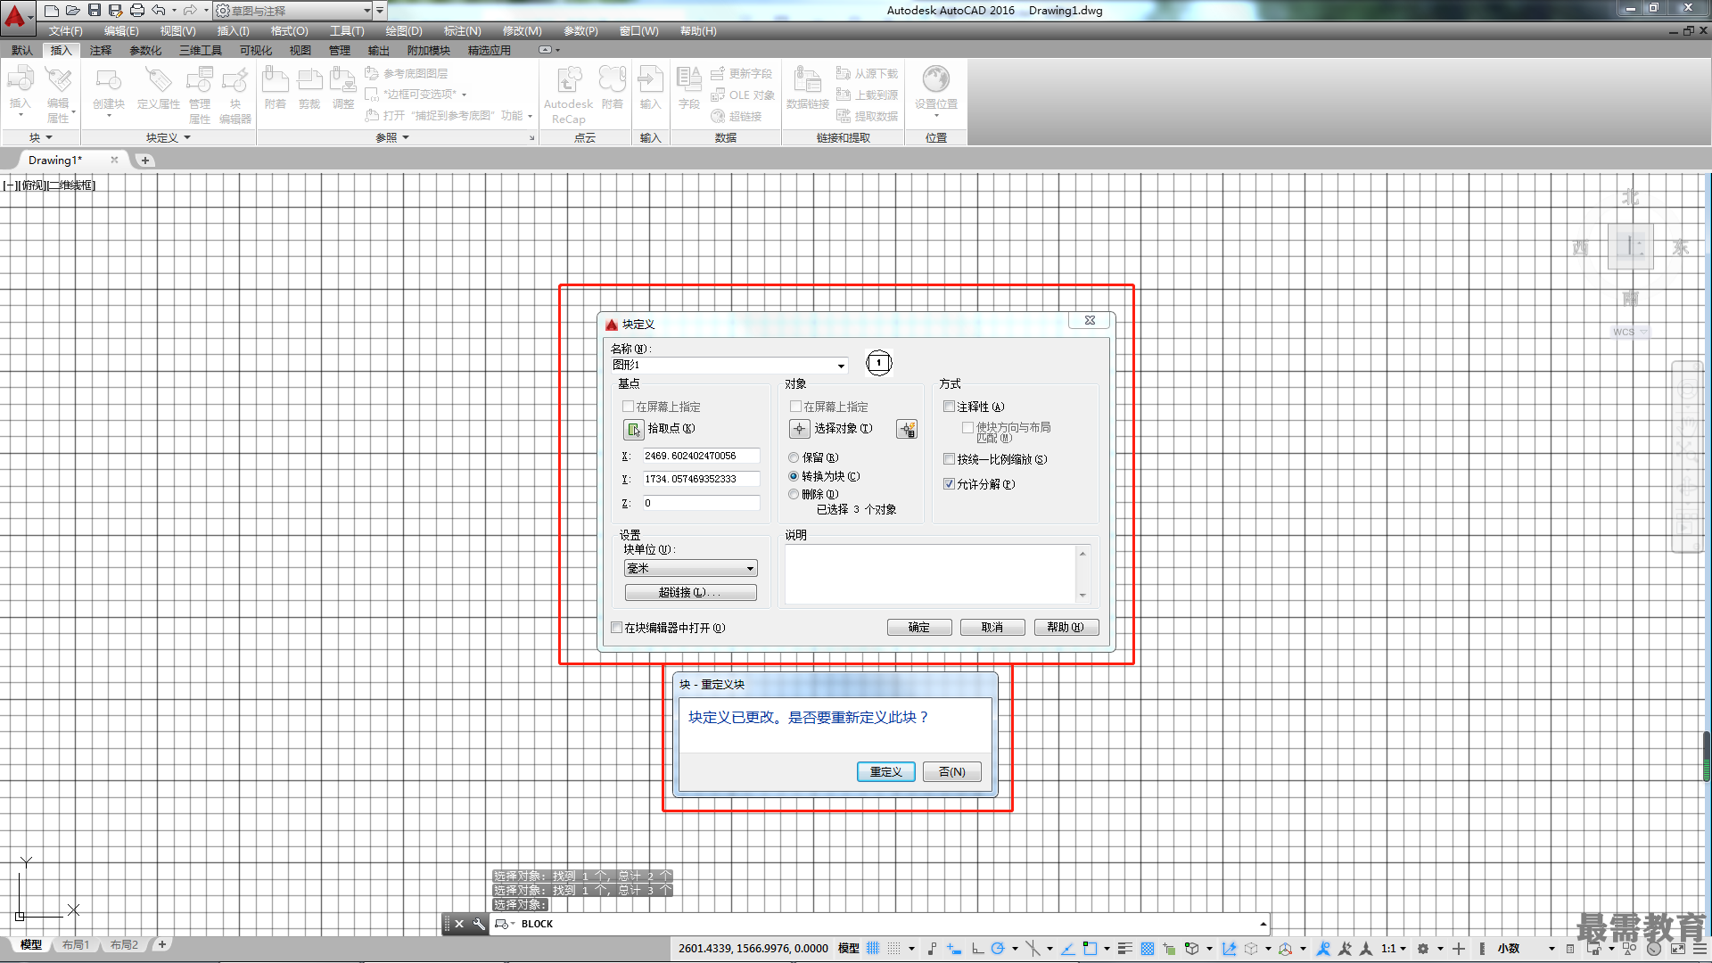Open the 文件(F) menu
This screenshot has width=1712, height=963.
pyautogui.click(x=66, y=31)
